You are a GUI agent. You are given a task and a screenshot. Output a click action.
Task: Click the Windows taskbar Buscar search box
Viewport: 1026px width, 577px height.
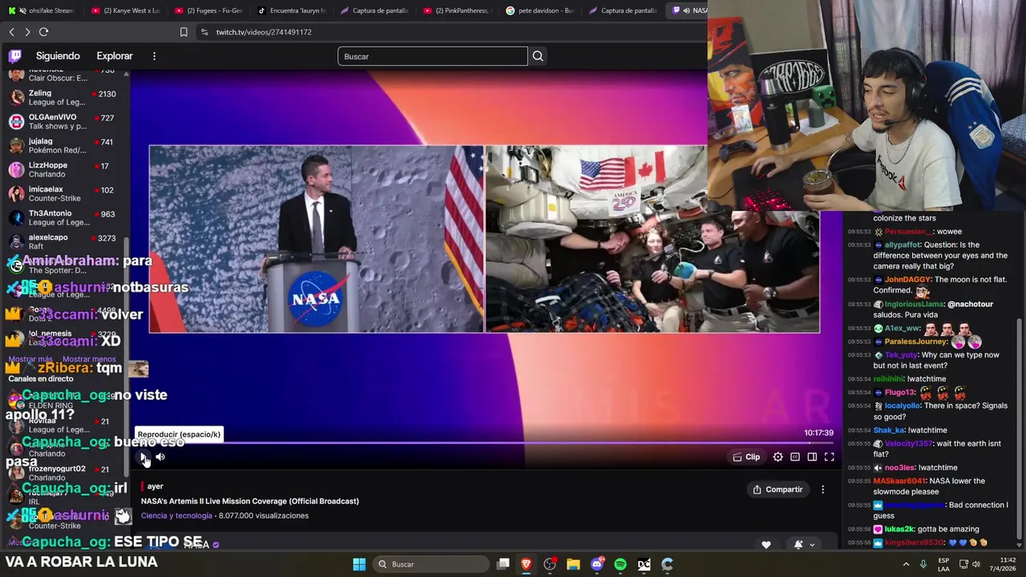(431, 564)
